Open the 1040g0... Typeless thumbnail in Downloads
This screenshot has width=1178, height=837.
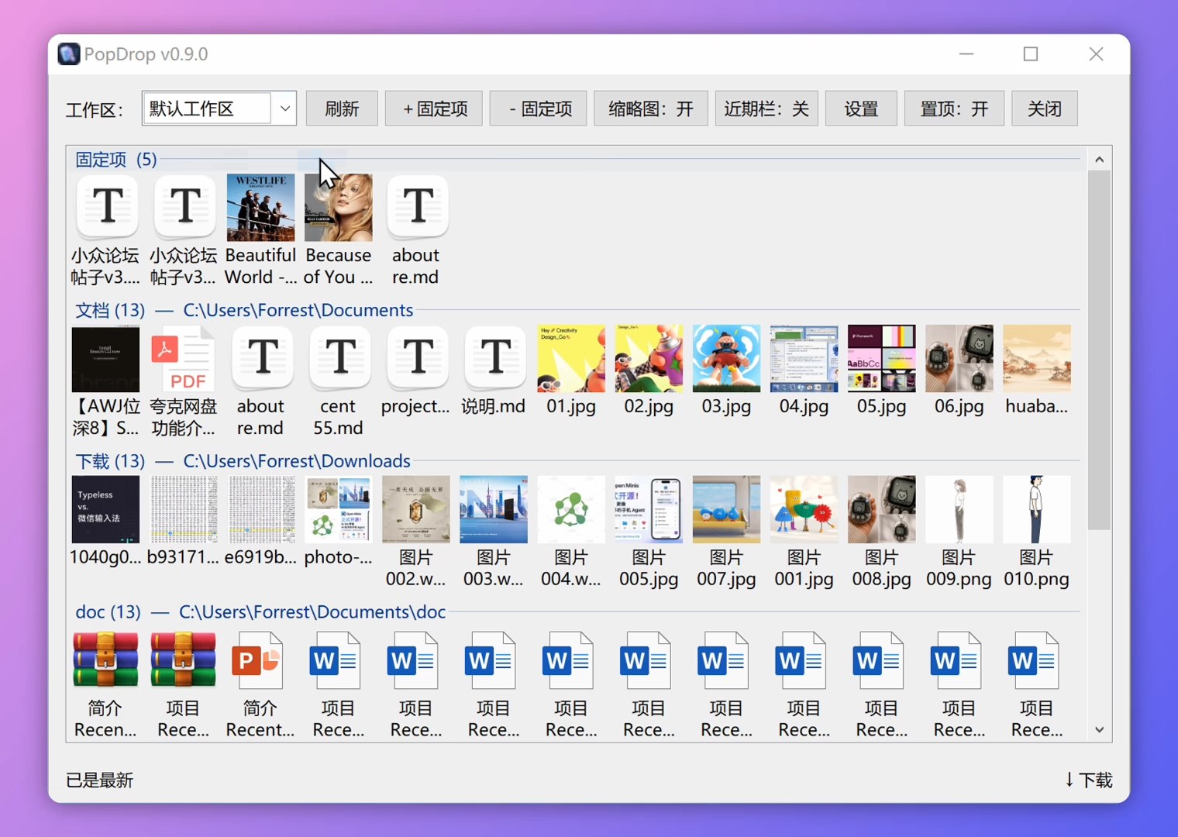[x=105, y=510]
